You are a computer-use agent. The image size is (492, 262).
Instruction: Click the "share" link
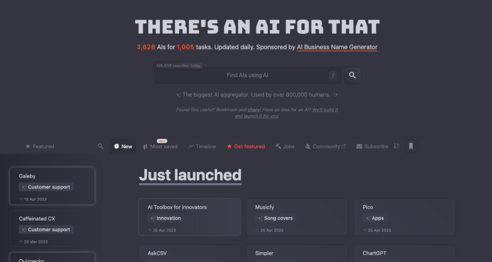coord(254,110)
